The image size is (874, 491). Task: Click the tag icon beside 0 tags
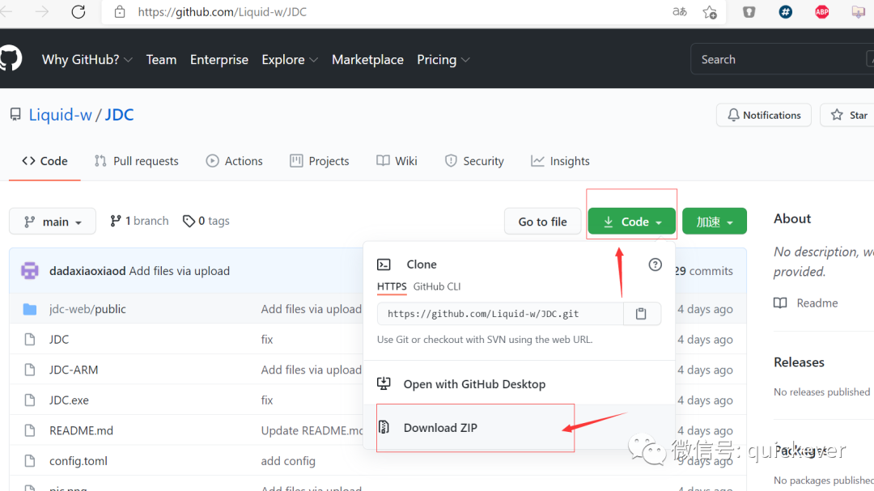point(189,222)
